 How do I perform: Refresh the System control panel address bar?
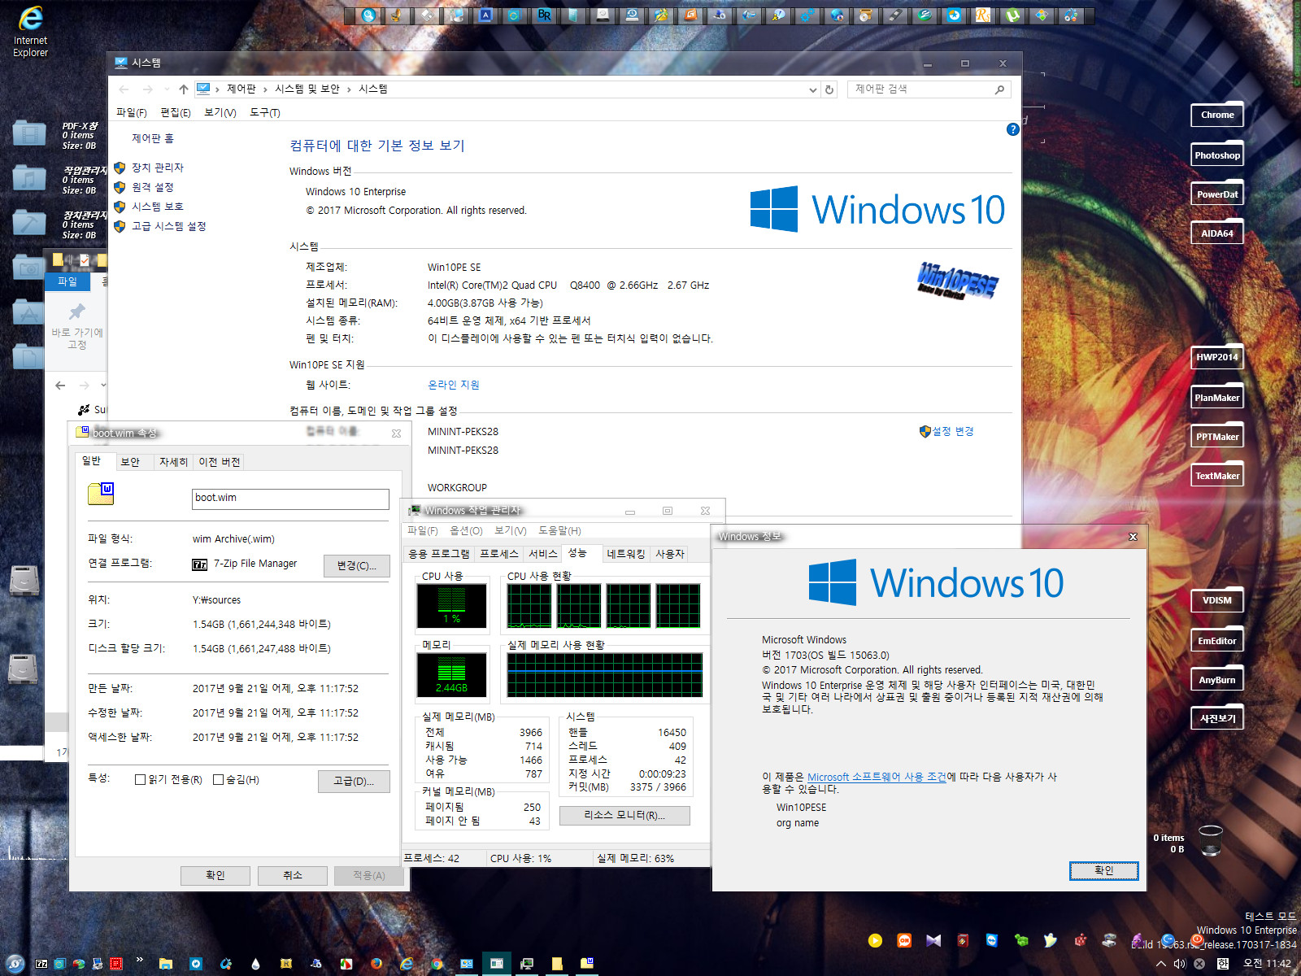(x=829, y=89)
